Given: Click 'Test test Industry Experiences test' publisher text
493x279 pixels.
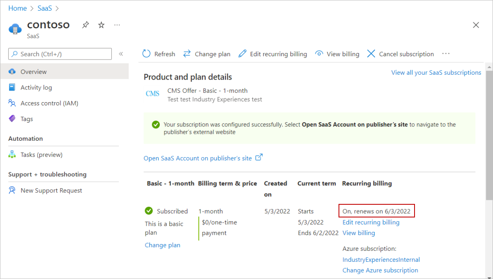Looking at the screenshot, I should [215, 99].
